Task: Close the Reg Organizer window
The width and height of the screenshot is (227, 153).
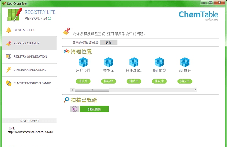Action: click(x=219, y=3)
